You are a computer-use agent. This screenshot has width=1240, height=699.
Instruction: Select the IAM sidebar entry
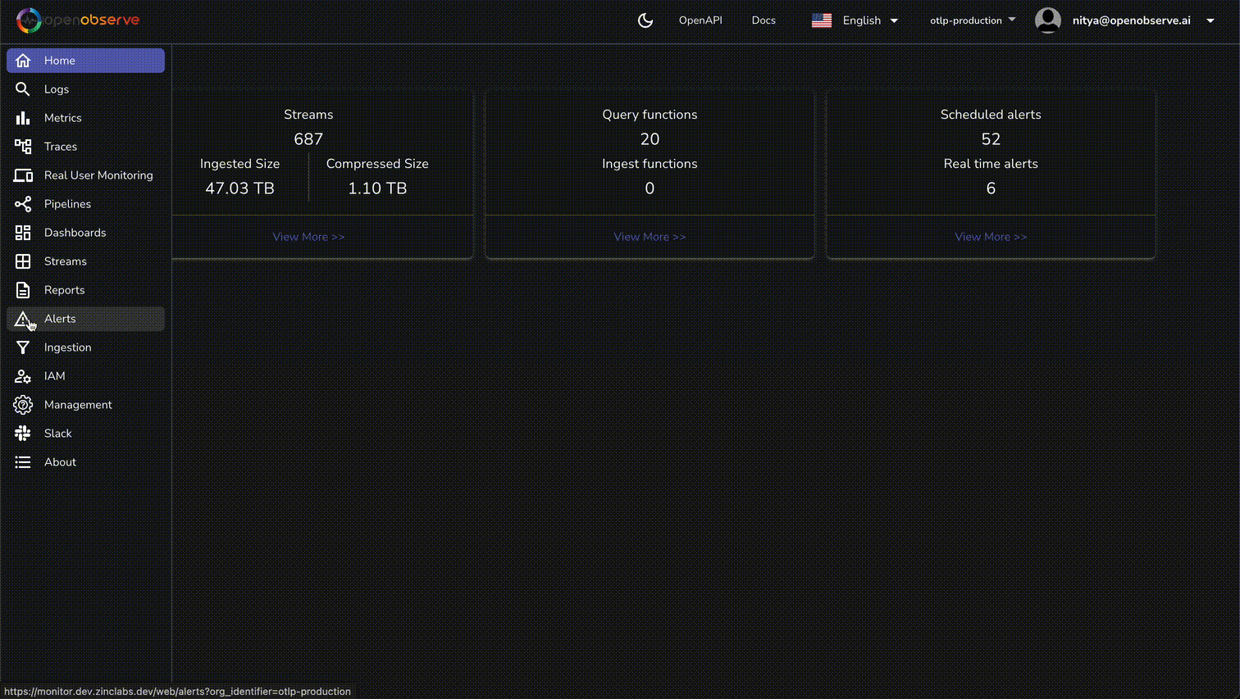[53, 375]
